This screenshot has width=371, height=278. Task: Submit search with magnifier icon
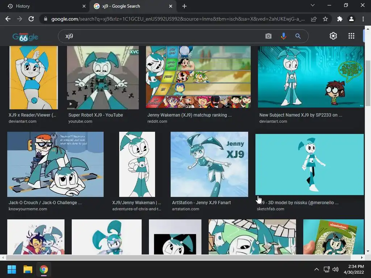298,36
